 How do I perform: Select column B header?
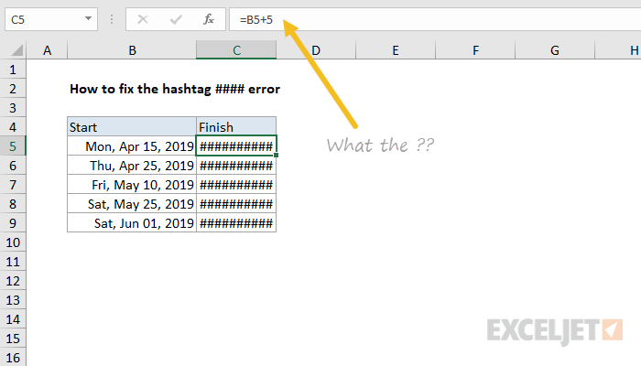point(132,50)
